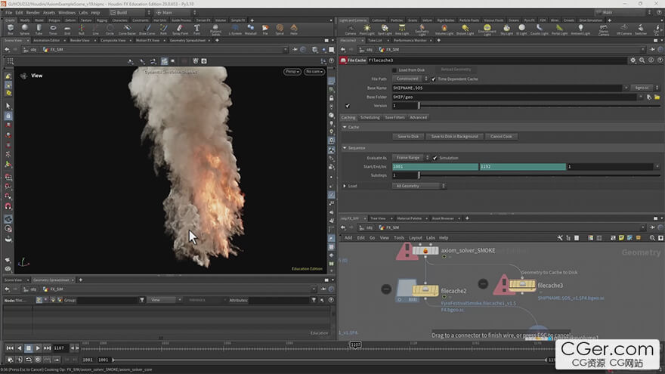Select the Tube shelf tool
665x374 pixels.
(x=39, y=29)
